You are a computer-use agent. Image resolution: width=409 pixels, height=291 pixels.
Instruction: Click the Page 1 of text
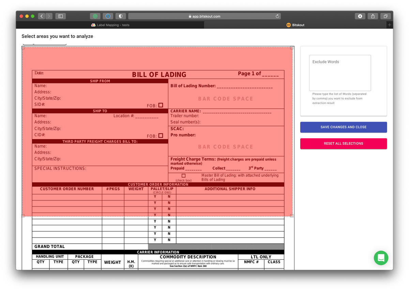[249, 73]
